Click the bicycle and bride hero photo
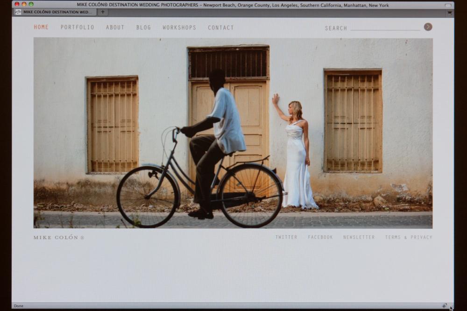This screenshot has height=311, width=467. coord(233,133)
